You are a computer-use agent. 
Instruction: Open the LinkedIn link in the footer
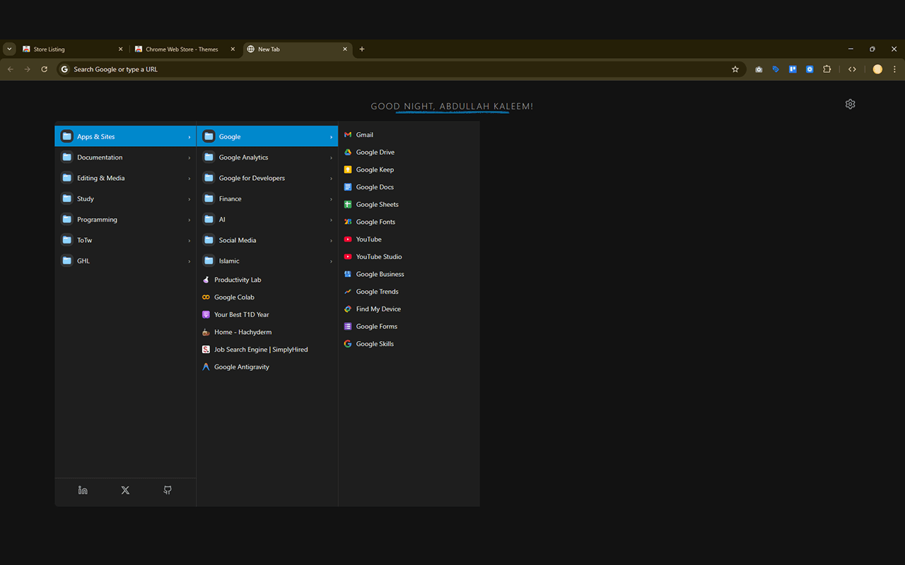point(83,489)
